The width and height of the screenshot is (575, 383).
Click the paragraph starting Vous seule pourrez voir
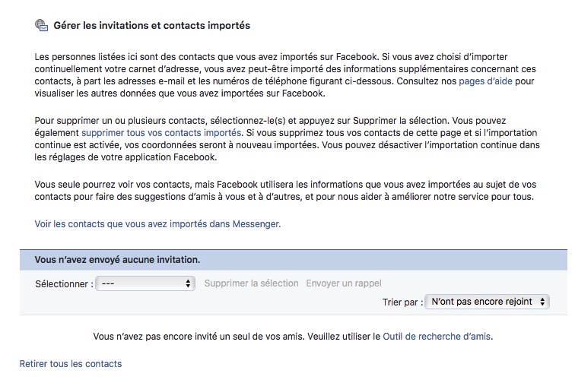(285, 191)
